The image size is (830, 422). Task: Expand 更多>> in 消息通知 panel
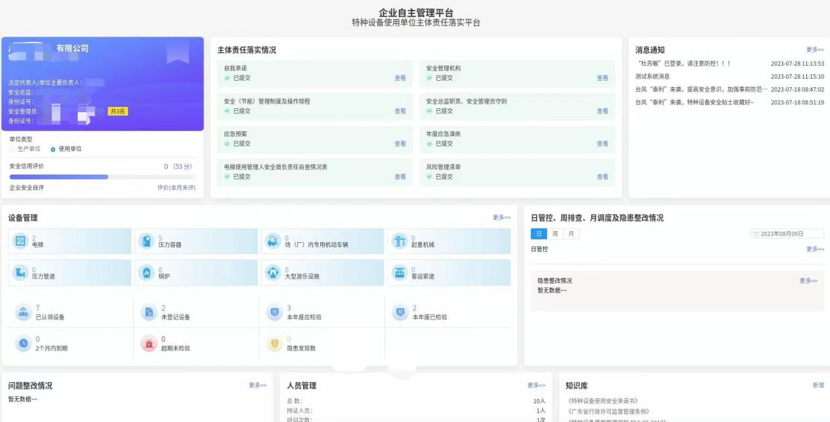(815, 50)
